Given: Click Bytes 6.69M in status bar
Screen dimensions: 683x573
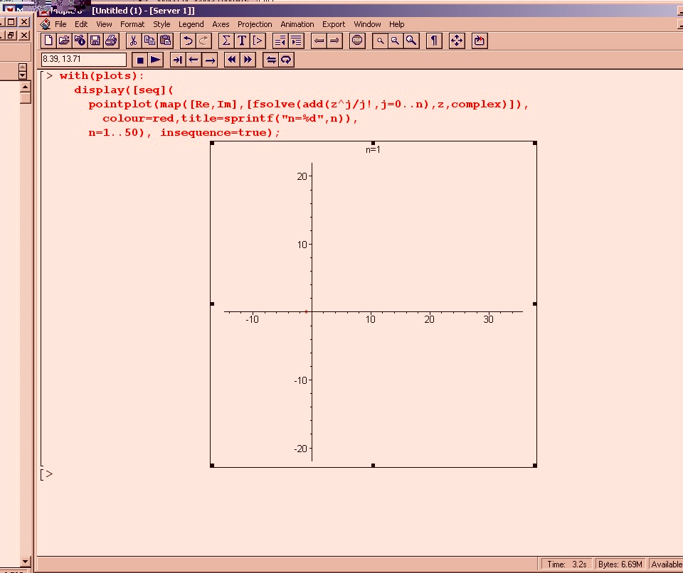Looking at the screenshot, I should point(620,564).
